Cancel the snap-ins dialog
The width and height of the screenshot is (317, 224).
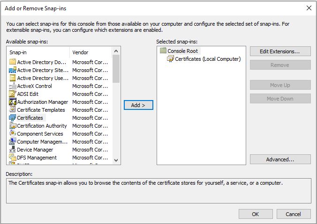point(294,214)
